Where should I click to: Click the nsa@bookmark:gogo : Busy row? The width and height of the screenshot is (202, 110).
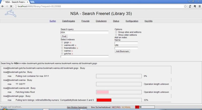coord(17,96)
